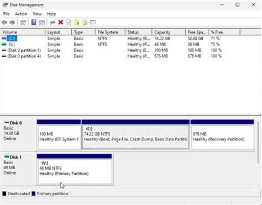Select the (C:) 74.22 GB NTFS partition block
262x205 pixels.
pyautogui.click(x=135, y=134)
